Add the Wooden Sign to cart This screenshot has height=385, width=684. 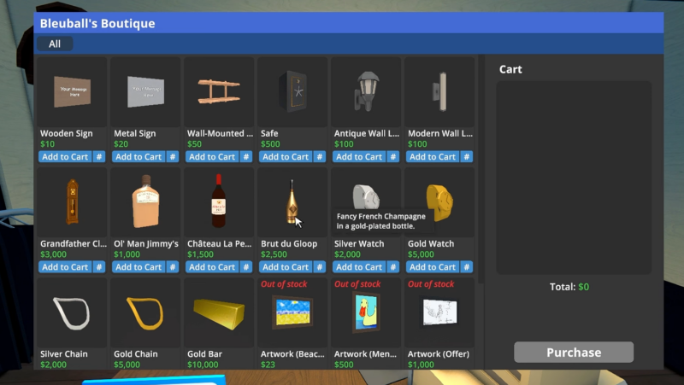(66, 157)
